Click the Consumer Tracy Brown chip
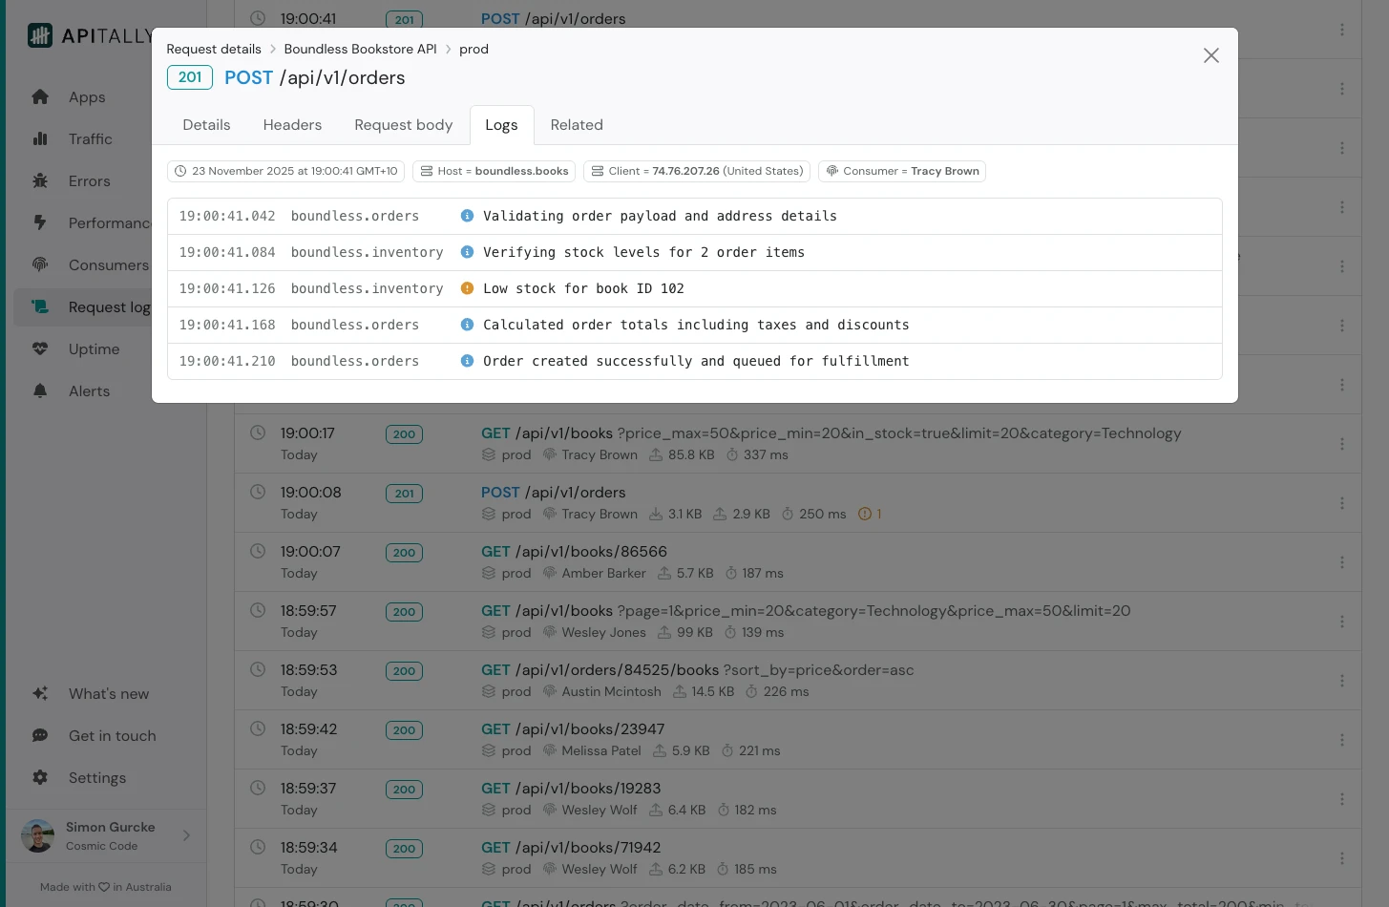Screen dimensions: 1389x907 point(901,171)
